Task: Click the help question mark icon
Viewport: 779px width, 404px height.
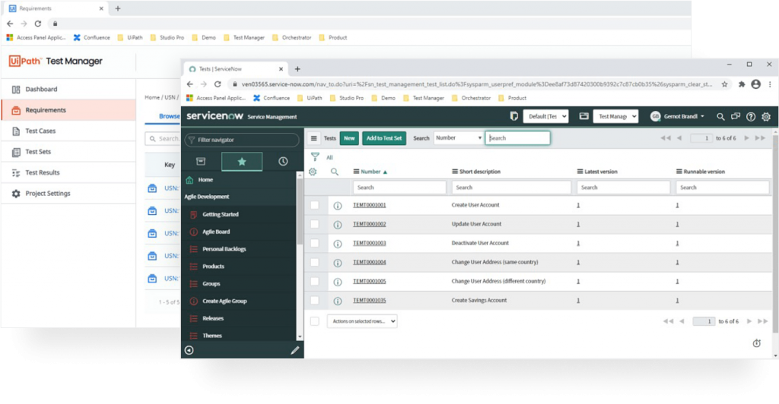Action: point(751,117)
